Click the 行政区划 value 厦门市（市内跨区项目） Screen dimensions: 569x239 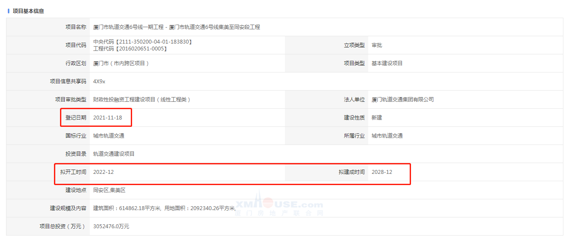[121, 63]
